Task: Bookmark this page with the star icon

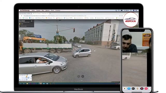Action: click(x=122, y=16)
